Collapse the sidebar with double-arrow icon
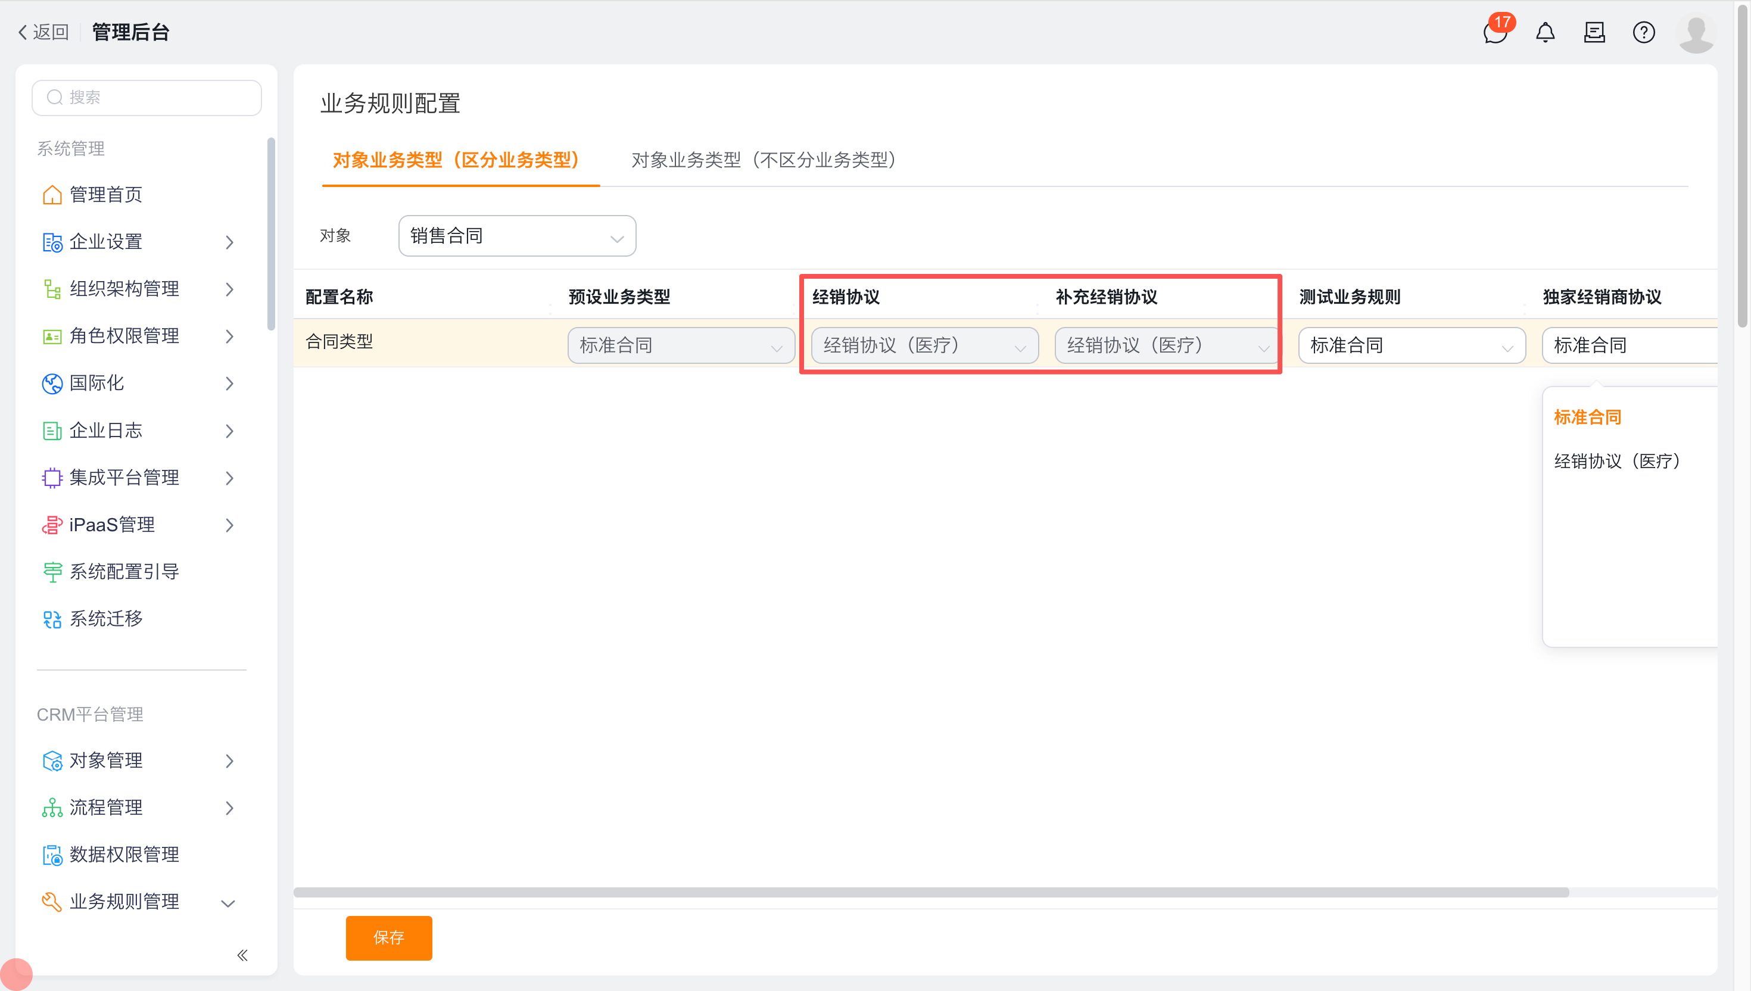 pyautogui.click(x=242, y=956)
